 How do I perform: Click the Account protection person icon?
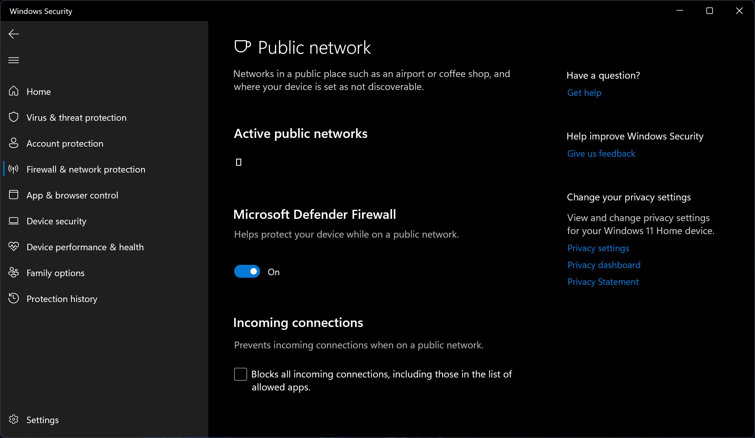point(14,143)
